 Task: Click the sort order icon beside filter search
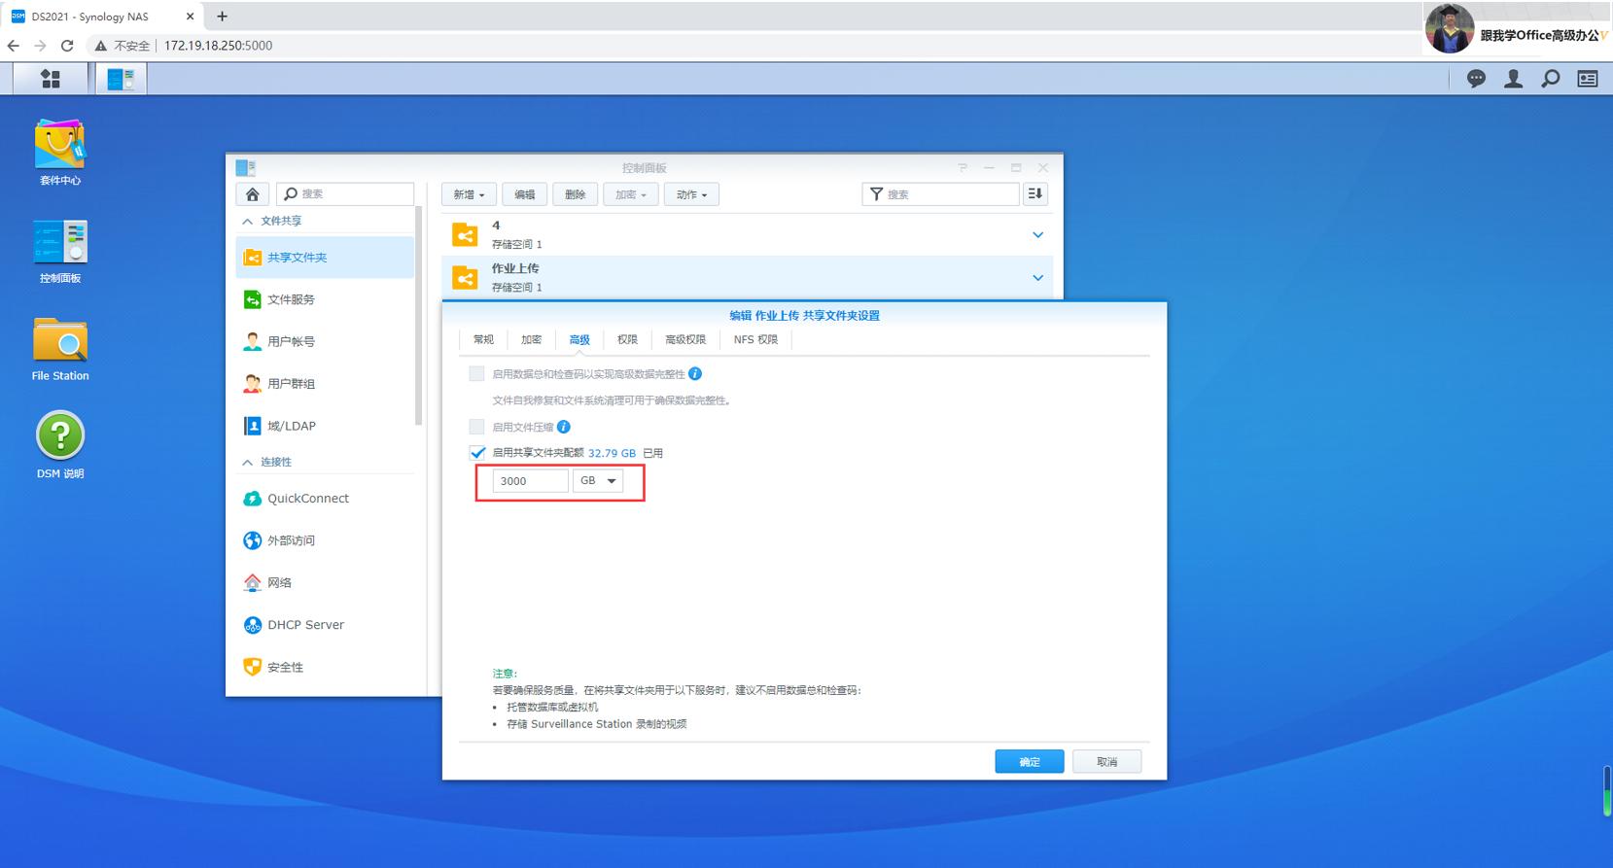(1035, 194)
